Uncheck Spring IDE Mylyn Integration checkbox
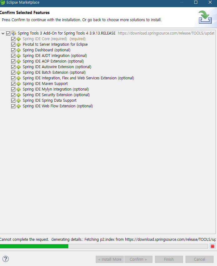217x266 pixels. (x=13, y=89)
